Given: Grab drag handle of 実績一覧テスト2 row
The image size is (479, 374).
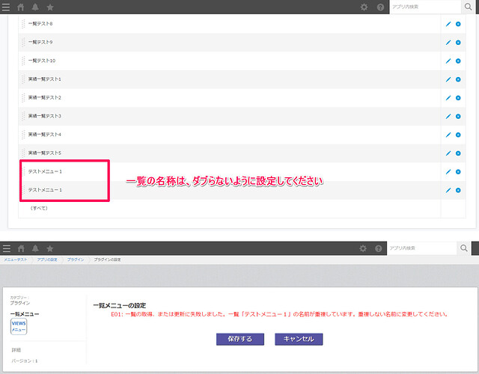Looking at the screenshot, I should 23,98.
